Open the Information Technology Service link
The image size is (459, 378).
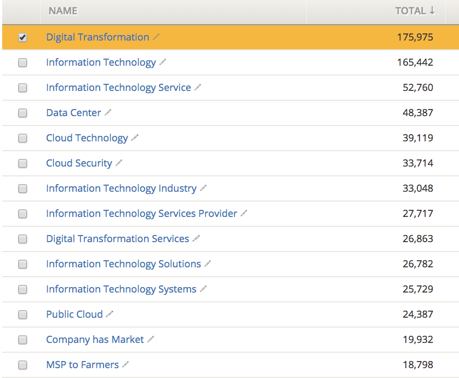pyautogui.click(x=118, y=88)
